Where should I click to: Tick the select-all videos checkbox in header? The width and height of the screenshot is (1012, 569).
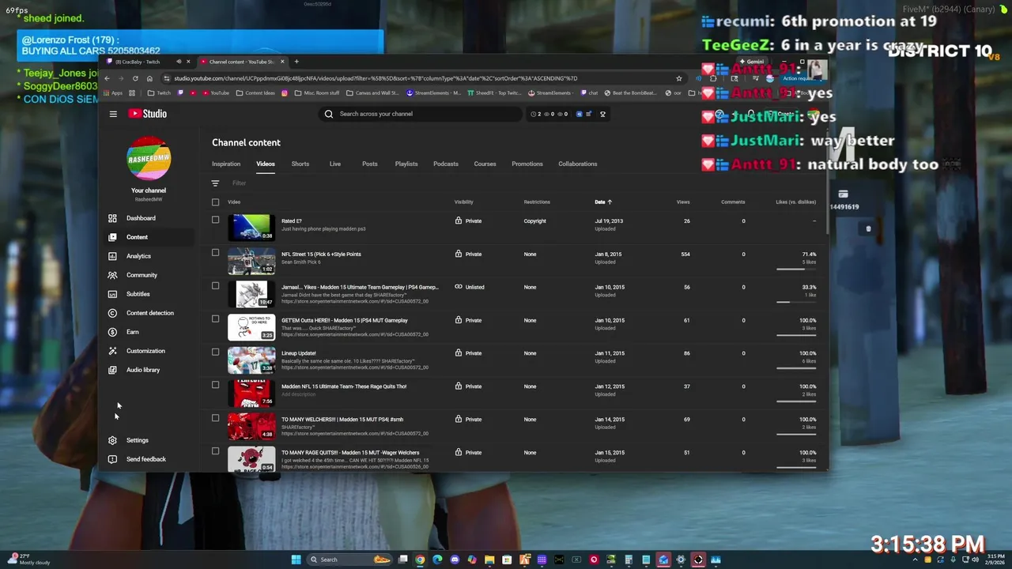(x=215, y=202)
